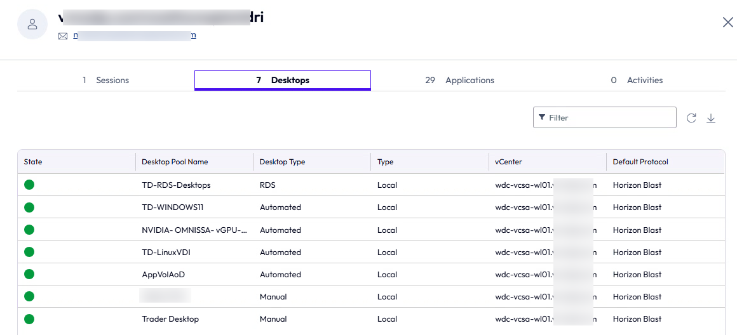Switch to the Activities tab
737x335 pixels.
(637, 81)
